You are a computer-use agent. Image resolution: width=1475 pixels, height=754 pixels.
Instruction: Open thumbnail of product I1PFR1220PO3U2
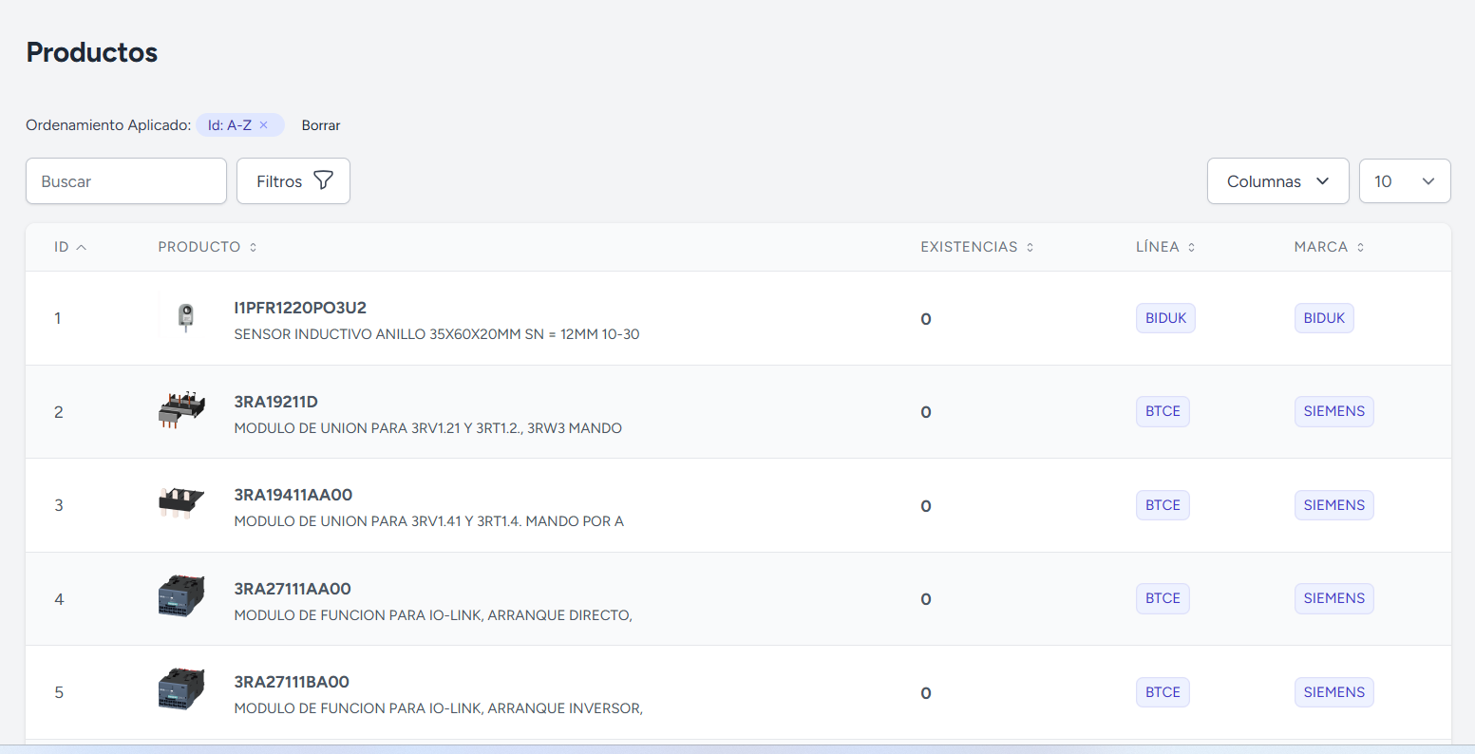(x=185, y=318)
